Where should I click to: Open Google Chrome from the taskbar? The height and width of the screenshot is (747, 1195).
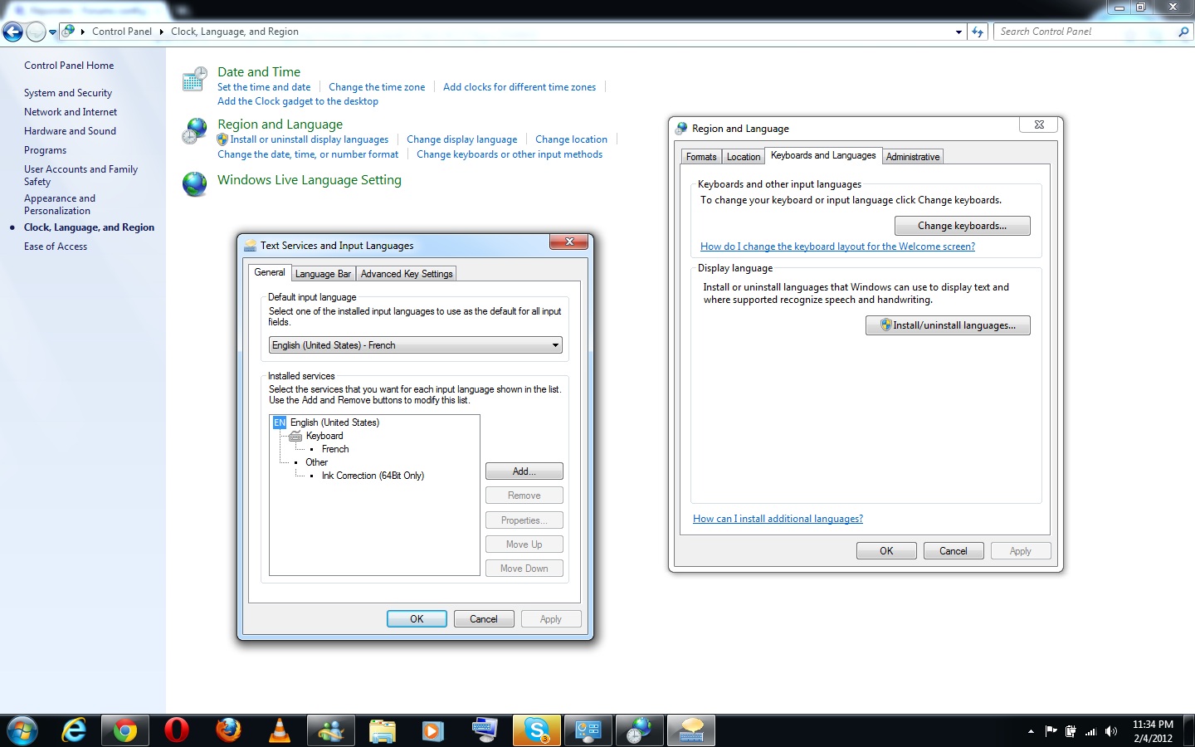[x=125, y=730]
